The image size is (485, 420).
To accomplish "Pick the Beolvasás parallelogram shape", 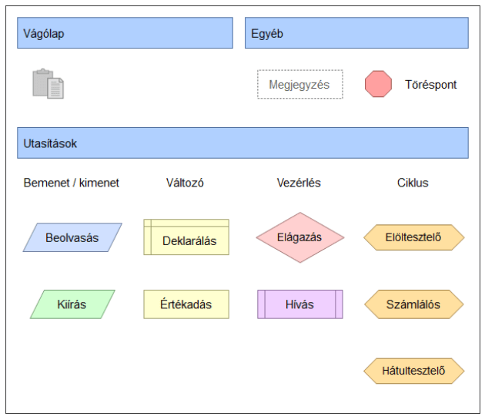I will point(72,237).
